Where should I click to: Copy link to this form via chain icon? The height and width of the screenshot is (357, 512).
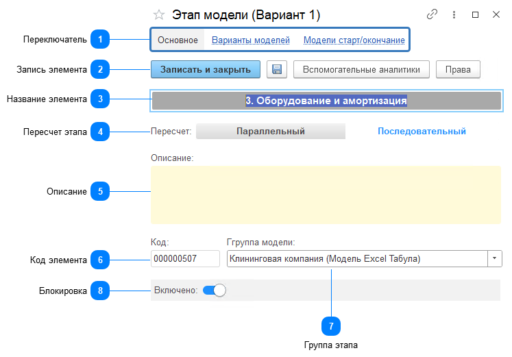point(432,14)
